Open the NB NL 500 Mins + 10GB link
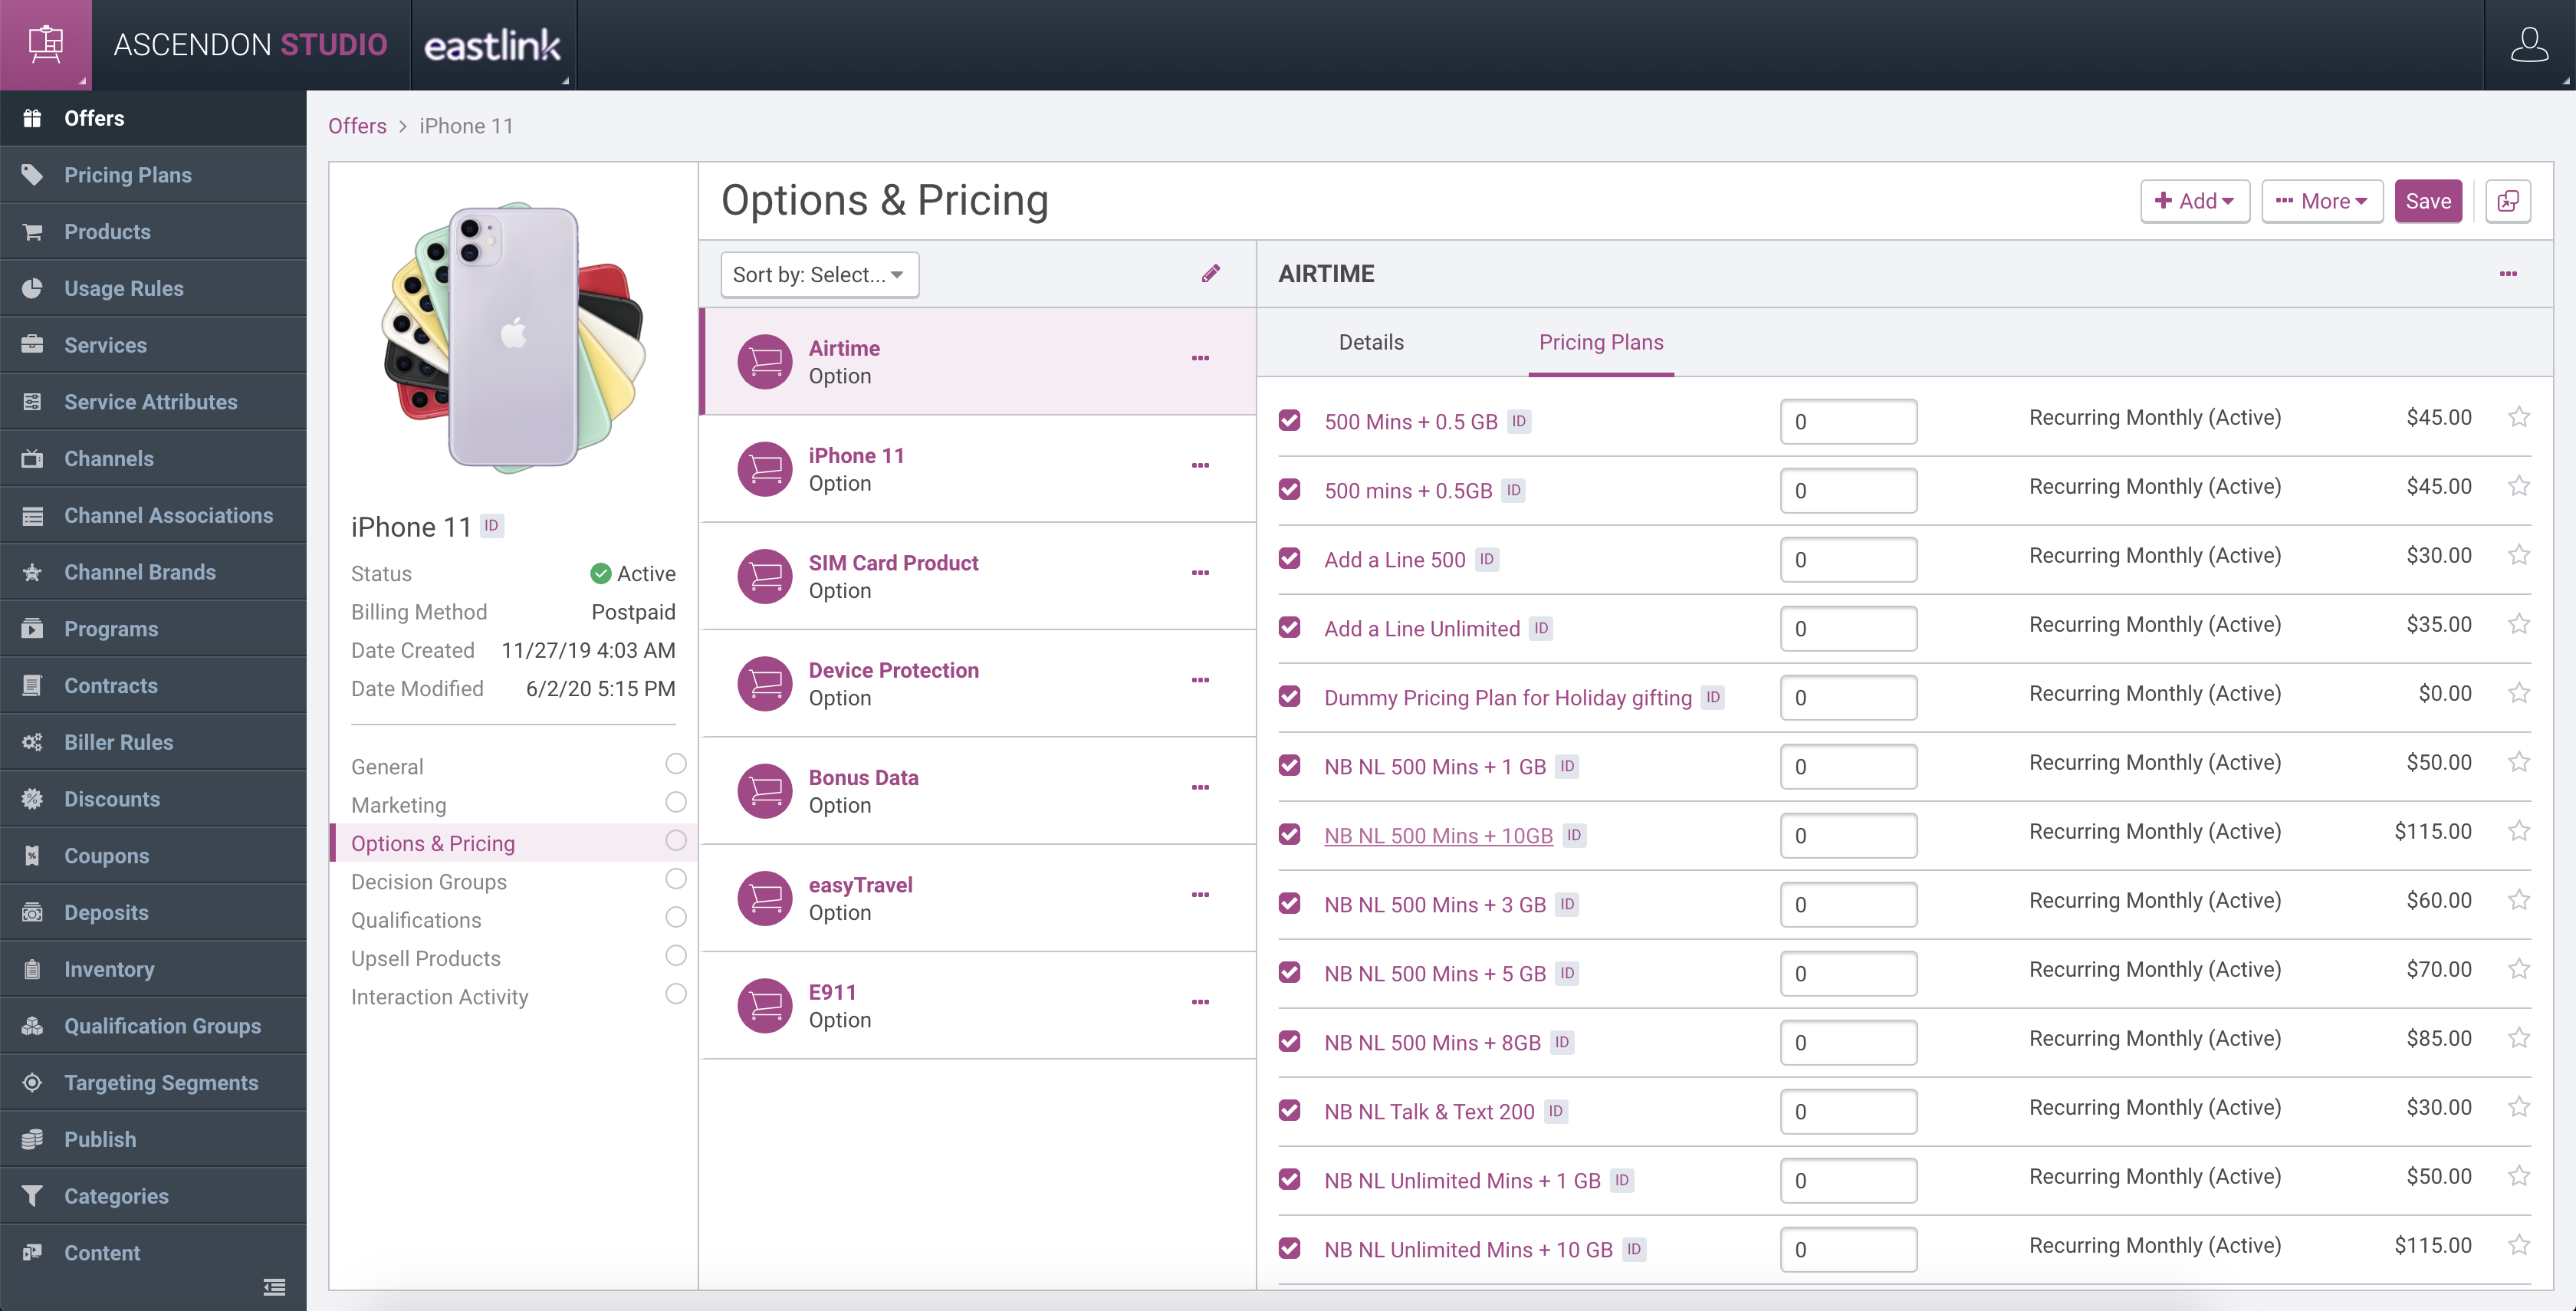Screen dimensions: 2576x1311 [x=1438, y=836]
